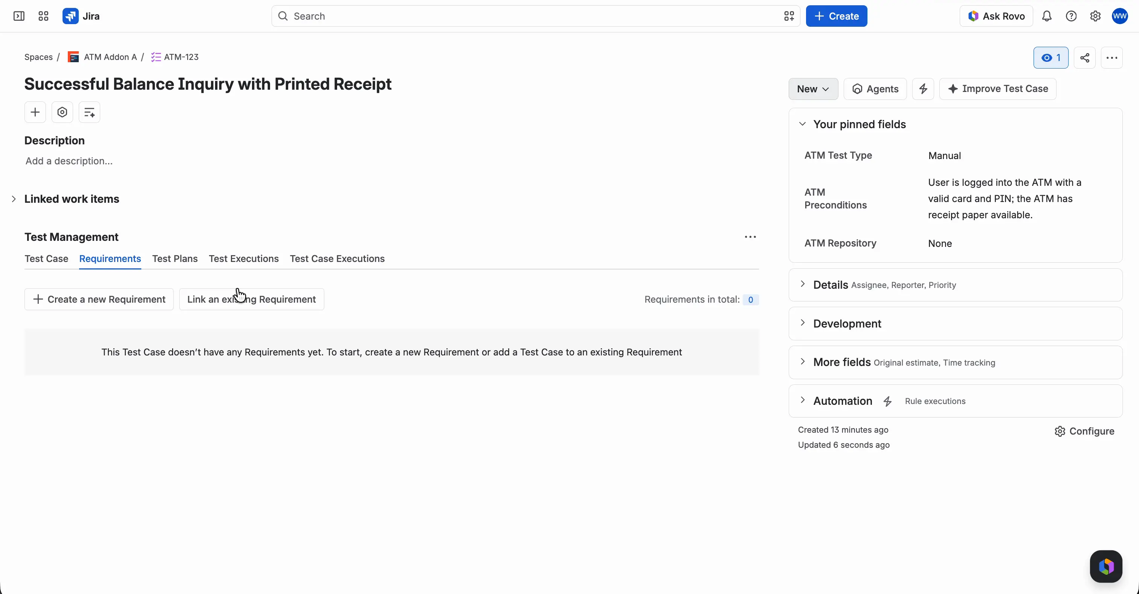The width and height of the screenshot is (1139, 594).
Task: Expand the Details section
Action: pos(803,284)
